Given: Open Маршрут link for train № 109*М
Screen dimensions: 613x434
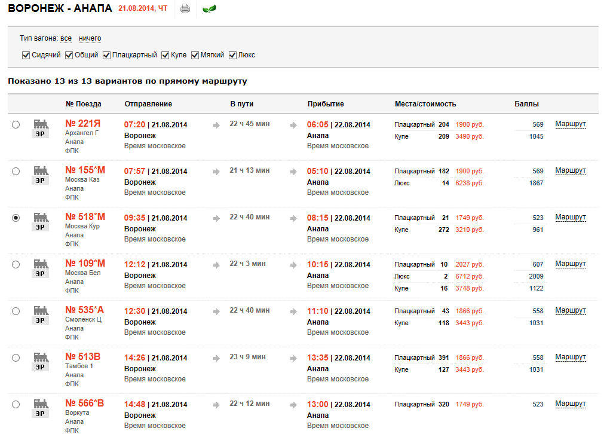Looking at the screenshot, I should pos(571,264).
